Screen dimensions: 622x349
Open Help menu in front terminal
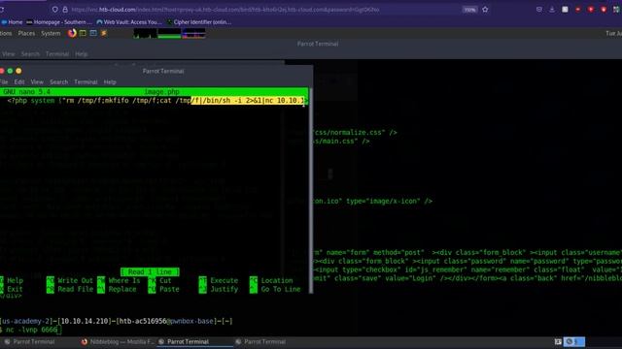110,81
